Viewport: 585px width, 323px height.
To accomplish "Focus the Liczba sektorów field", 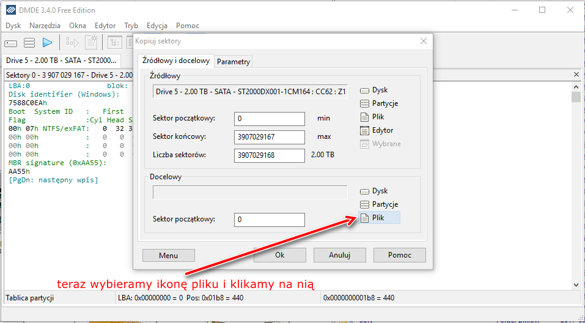I will [x=269, y=155].
